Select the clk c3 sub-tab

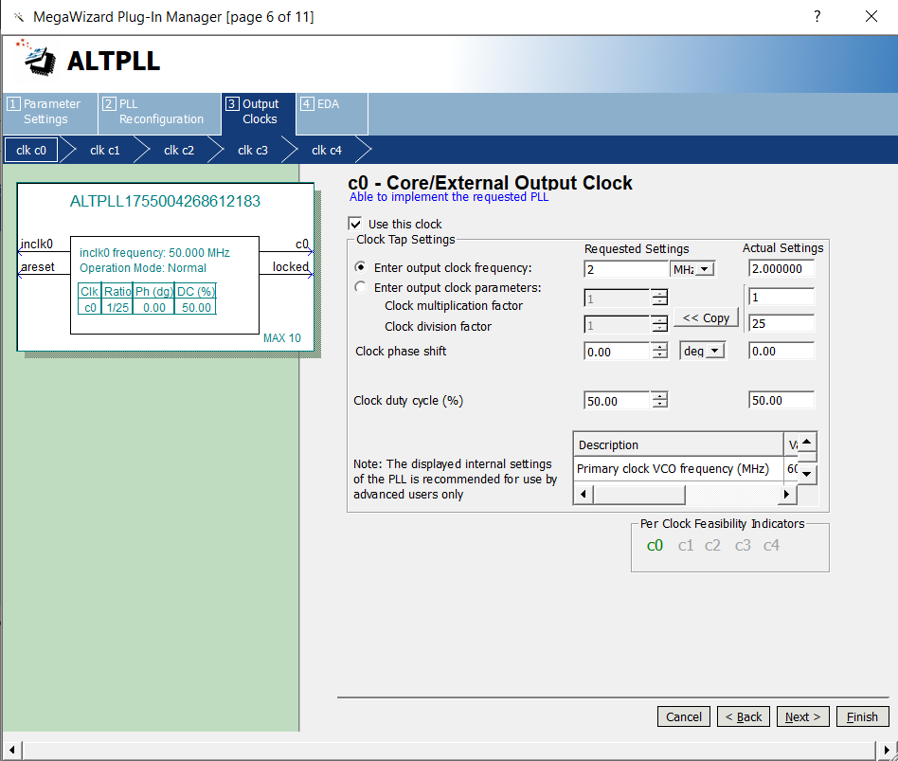click(253, 150)
